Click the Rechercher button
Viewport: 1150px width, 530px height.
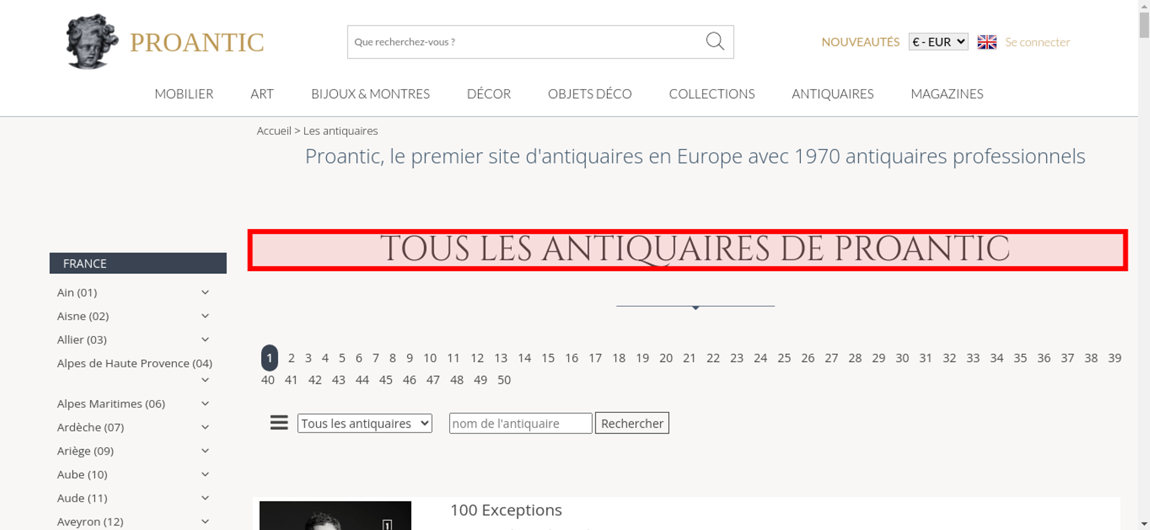click(632, 423)
